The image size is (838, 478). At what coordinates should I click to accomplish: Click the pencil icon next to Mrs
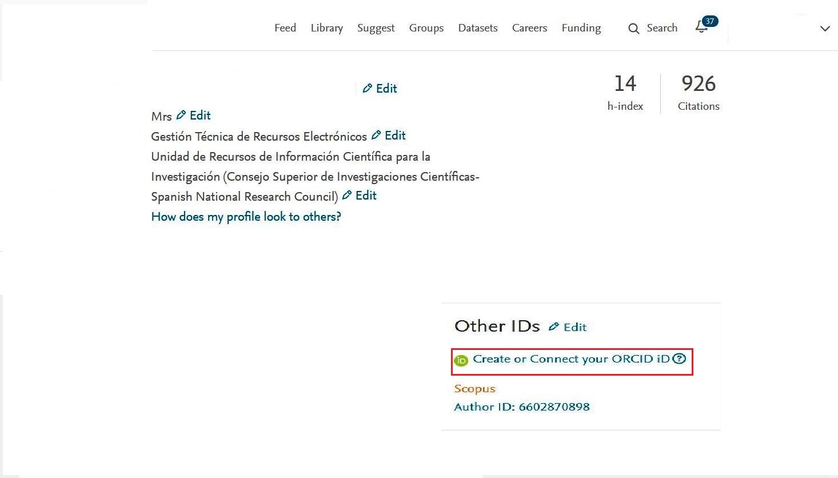click(181, 115)
